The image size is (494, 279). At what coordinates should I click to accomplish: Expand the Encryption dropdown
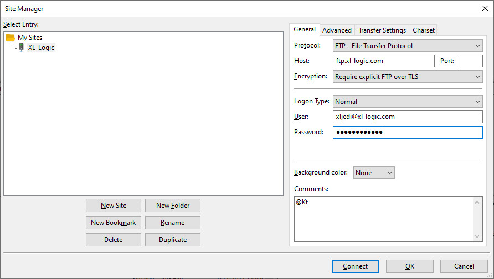(408, 77)
